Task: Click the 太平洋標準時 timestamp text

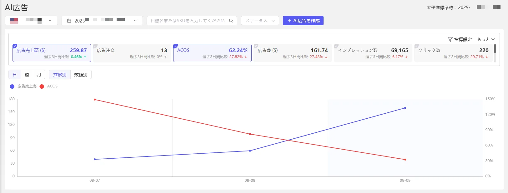Action: (x=448, y=7)
